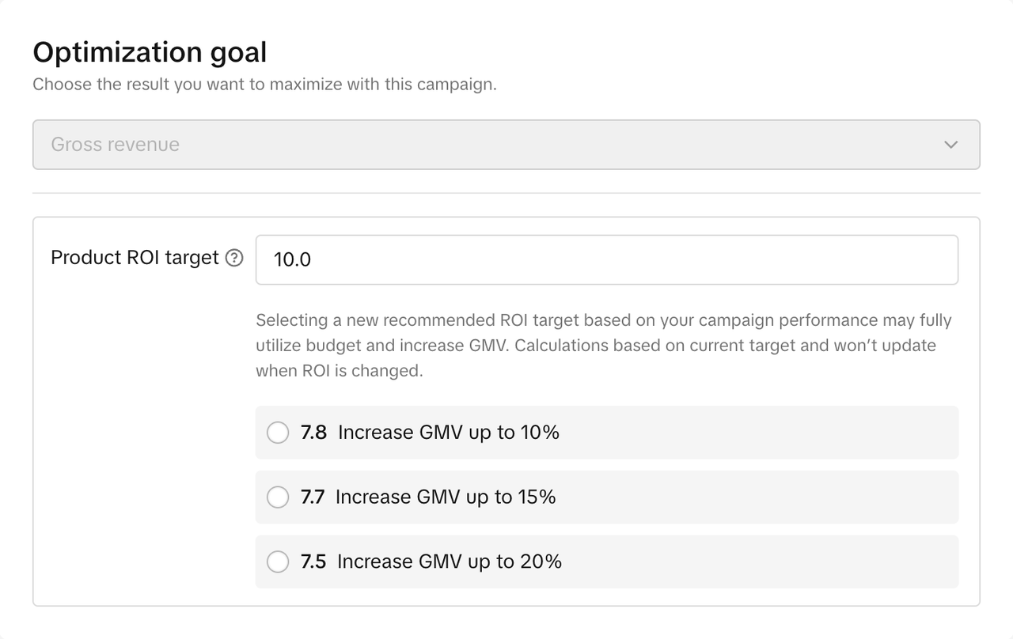This screenshot has width=1013, height=639.
Task: Click the recommended ROI target helper paragraph
Action: coord(603,346)
